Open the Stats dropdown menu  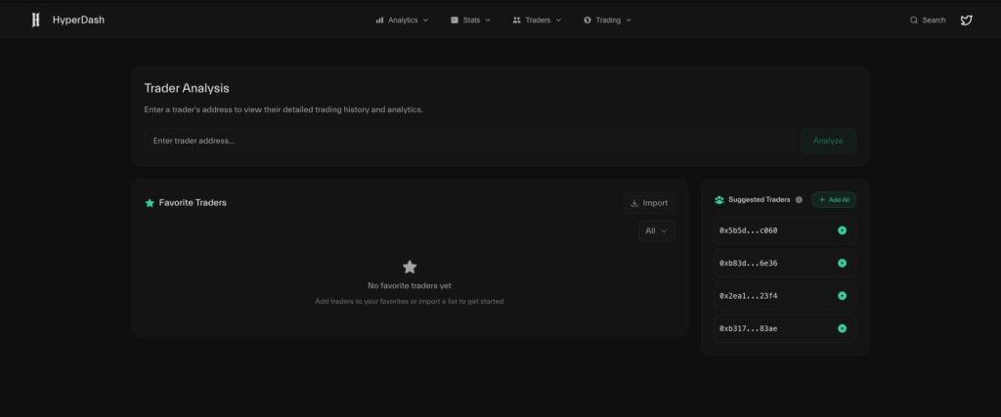point(470,20)
